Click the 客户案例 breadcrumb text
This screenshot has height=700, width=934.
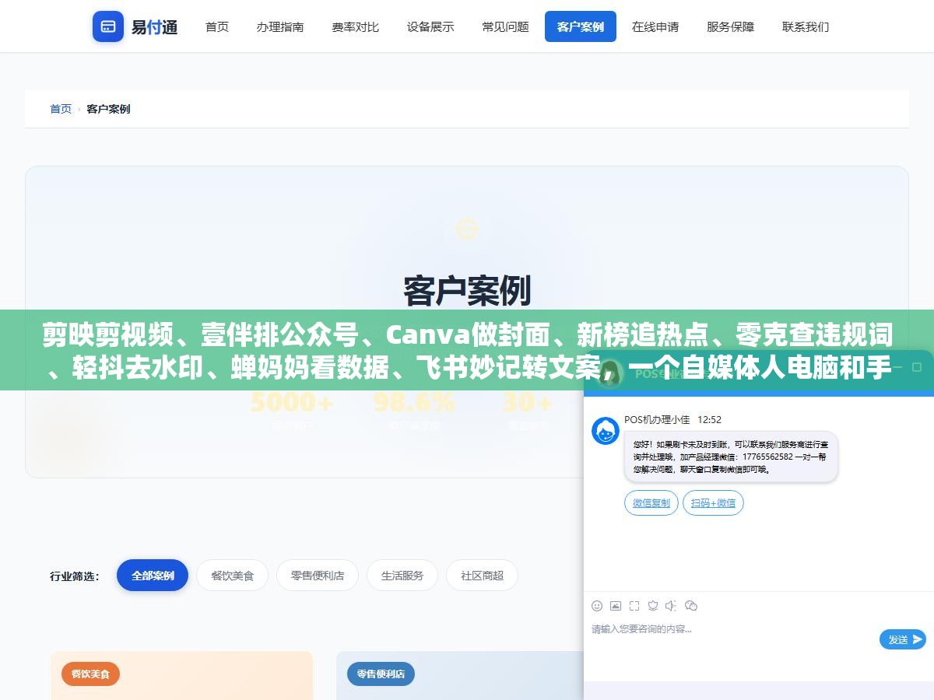coord(108,109)
